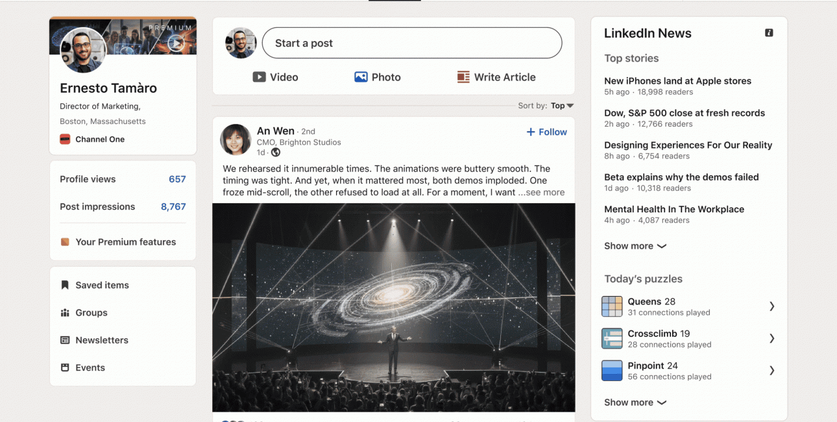
Task: Open Your Premium features
Action: click(118, 242)
